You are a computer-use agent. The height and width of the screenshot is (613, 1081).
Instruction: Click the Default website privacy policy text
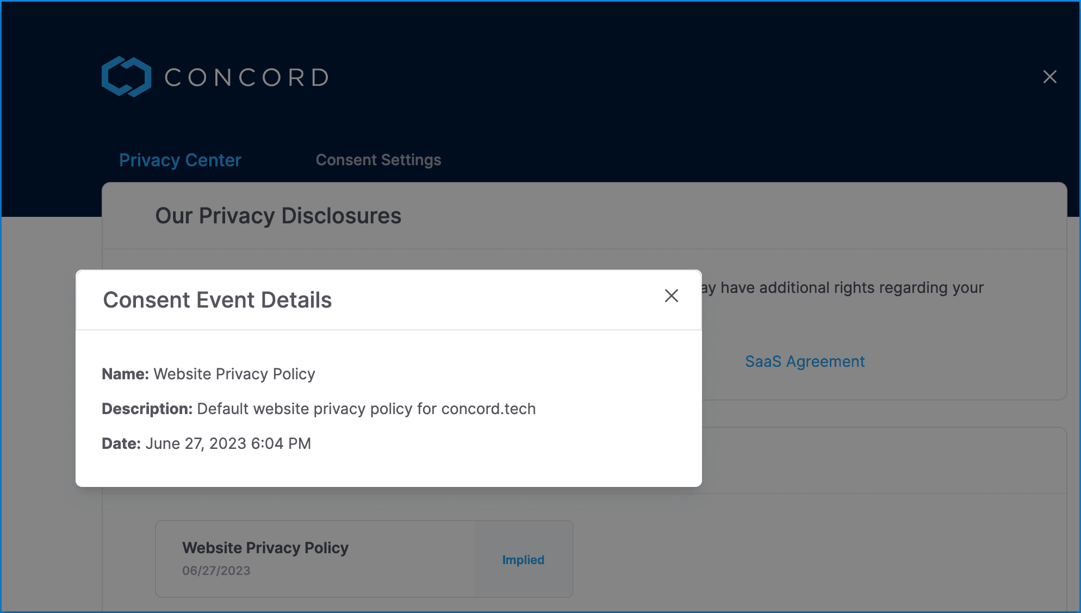tap(305, 409)
